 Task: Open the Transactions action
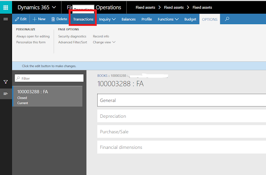click(x=83, y=19)
